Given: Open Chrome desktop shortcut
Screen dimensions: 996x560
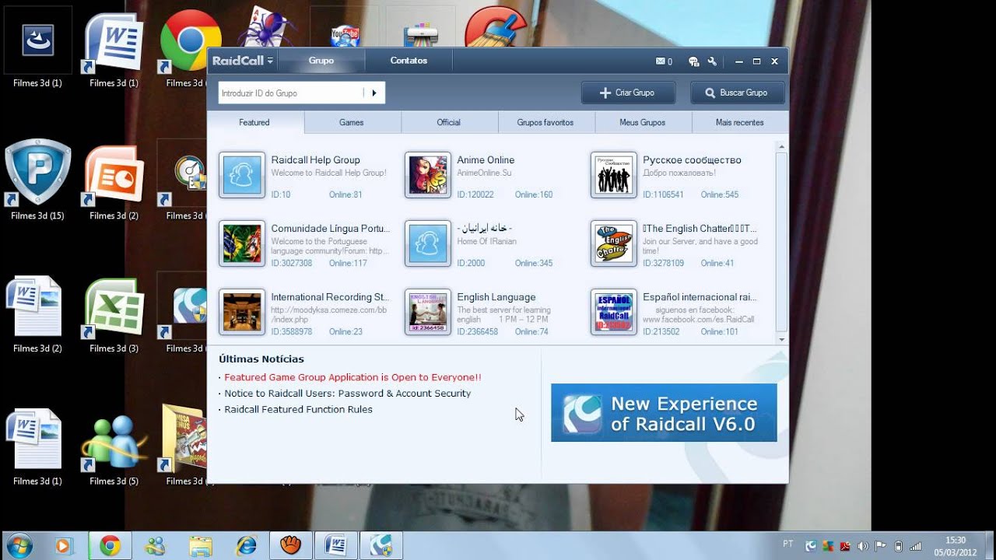Looking at the screenshot, I should coord(190,42).
